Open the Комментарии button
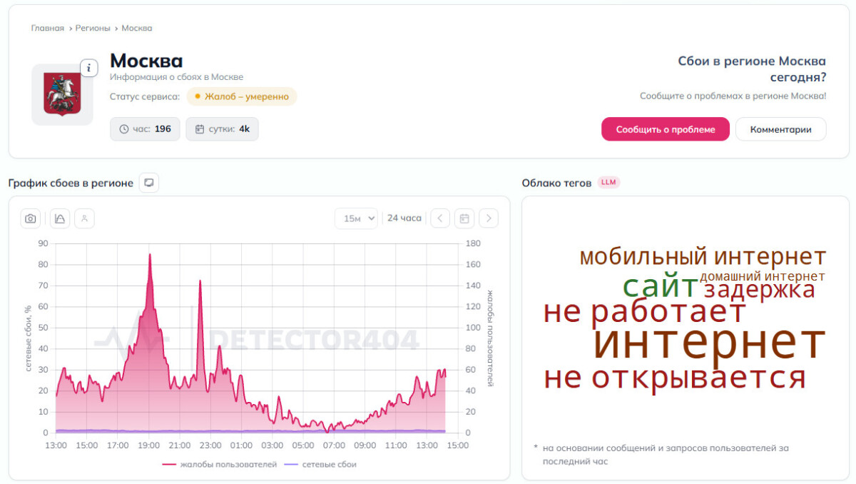856x484 pixels. [781, 129]
